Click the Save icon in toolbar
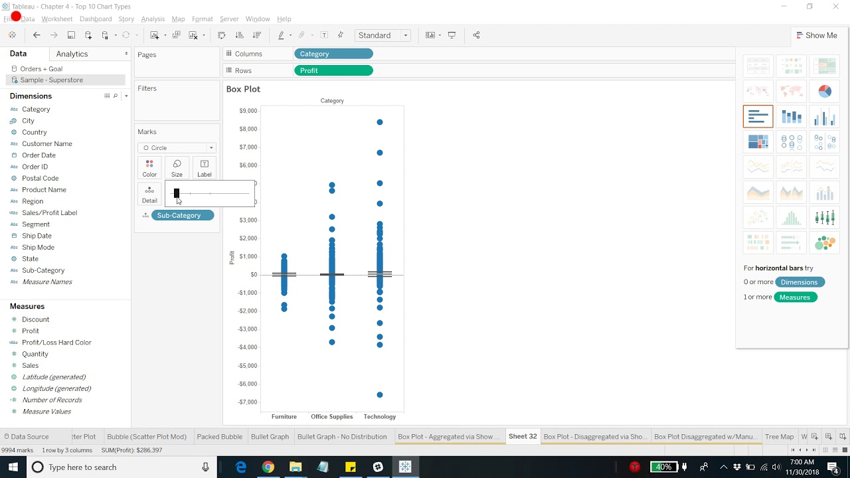 click(71, 35)
